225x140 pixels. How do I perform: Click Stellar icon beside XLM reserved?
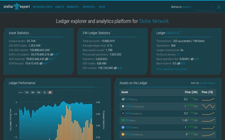[x=46, y=59]
